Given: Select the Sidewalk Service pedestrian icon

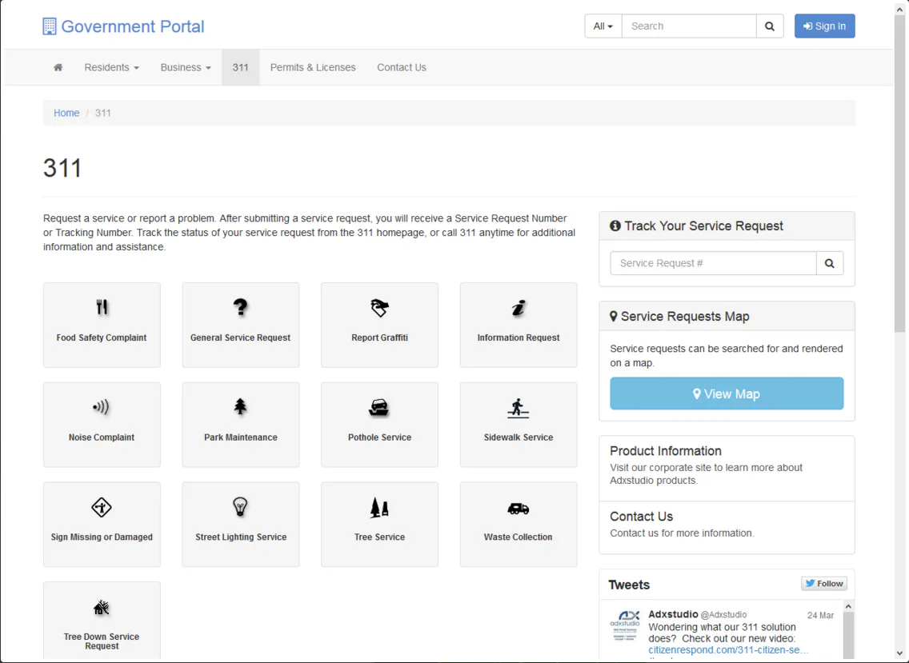Looking at the screenshot, I should click(519, 408).
